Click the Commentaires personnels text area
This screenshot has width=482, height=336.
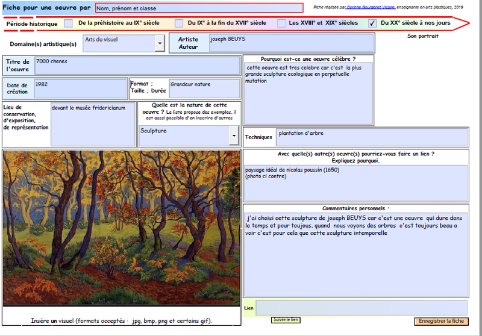coord(355,254)
